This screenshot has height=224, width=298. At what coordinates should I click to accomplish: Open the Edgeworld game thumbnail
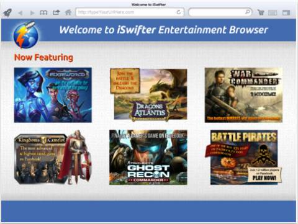[x=53, y=95]
